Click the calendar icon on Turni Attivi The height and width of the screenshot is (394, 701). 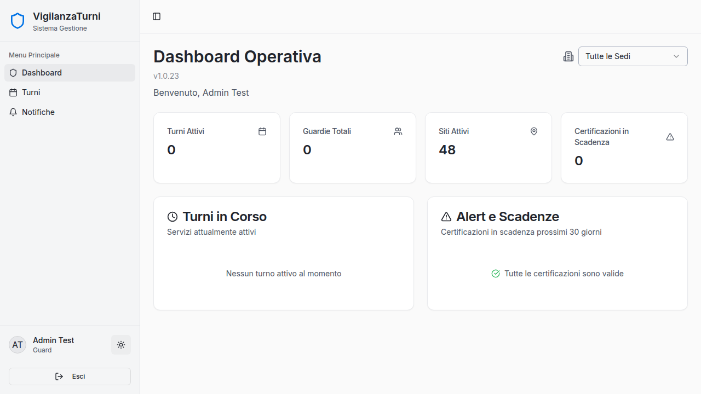point(262,131)
